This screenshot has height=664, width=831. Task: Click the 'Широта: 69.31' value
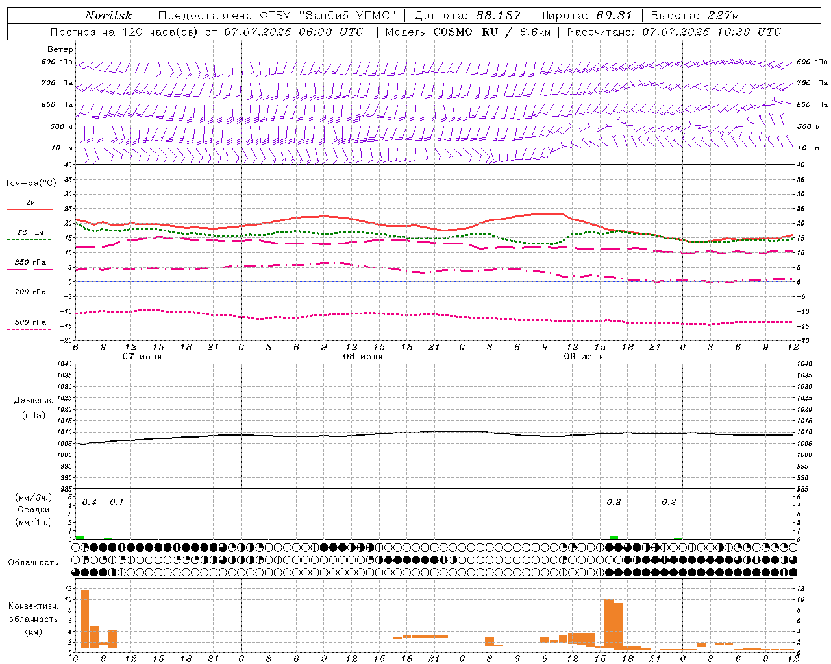(x=585, y=16)
